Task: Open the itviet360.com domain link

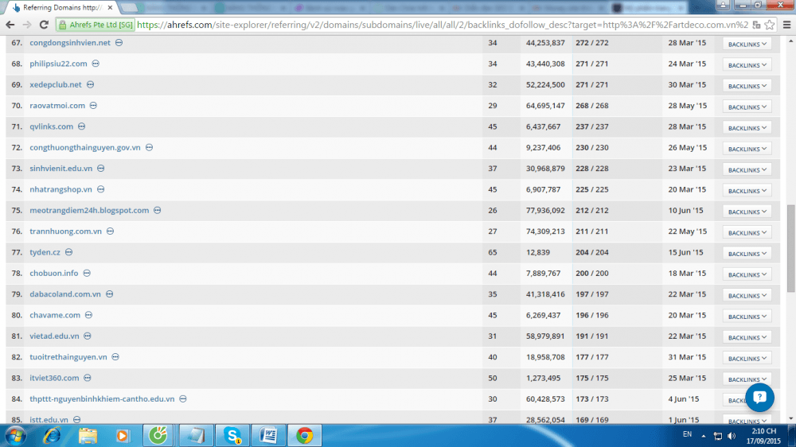Action: click(54, 378)
